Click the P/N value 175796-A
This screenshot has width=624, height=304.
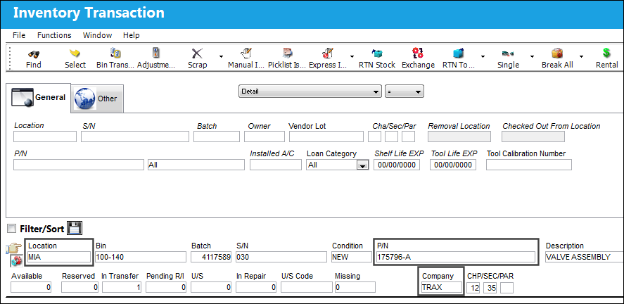pos(456,257)
